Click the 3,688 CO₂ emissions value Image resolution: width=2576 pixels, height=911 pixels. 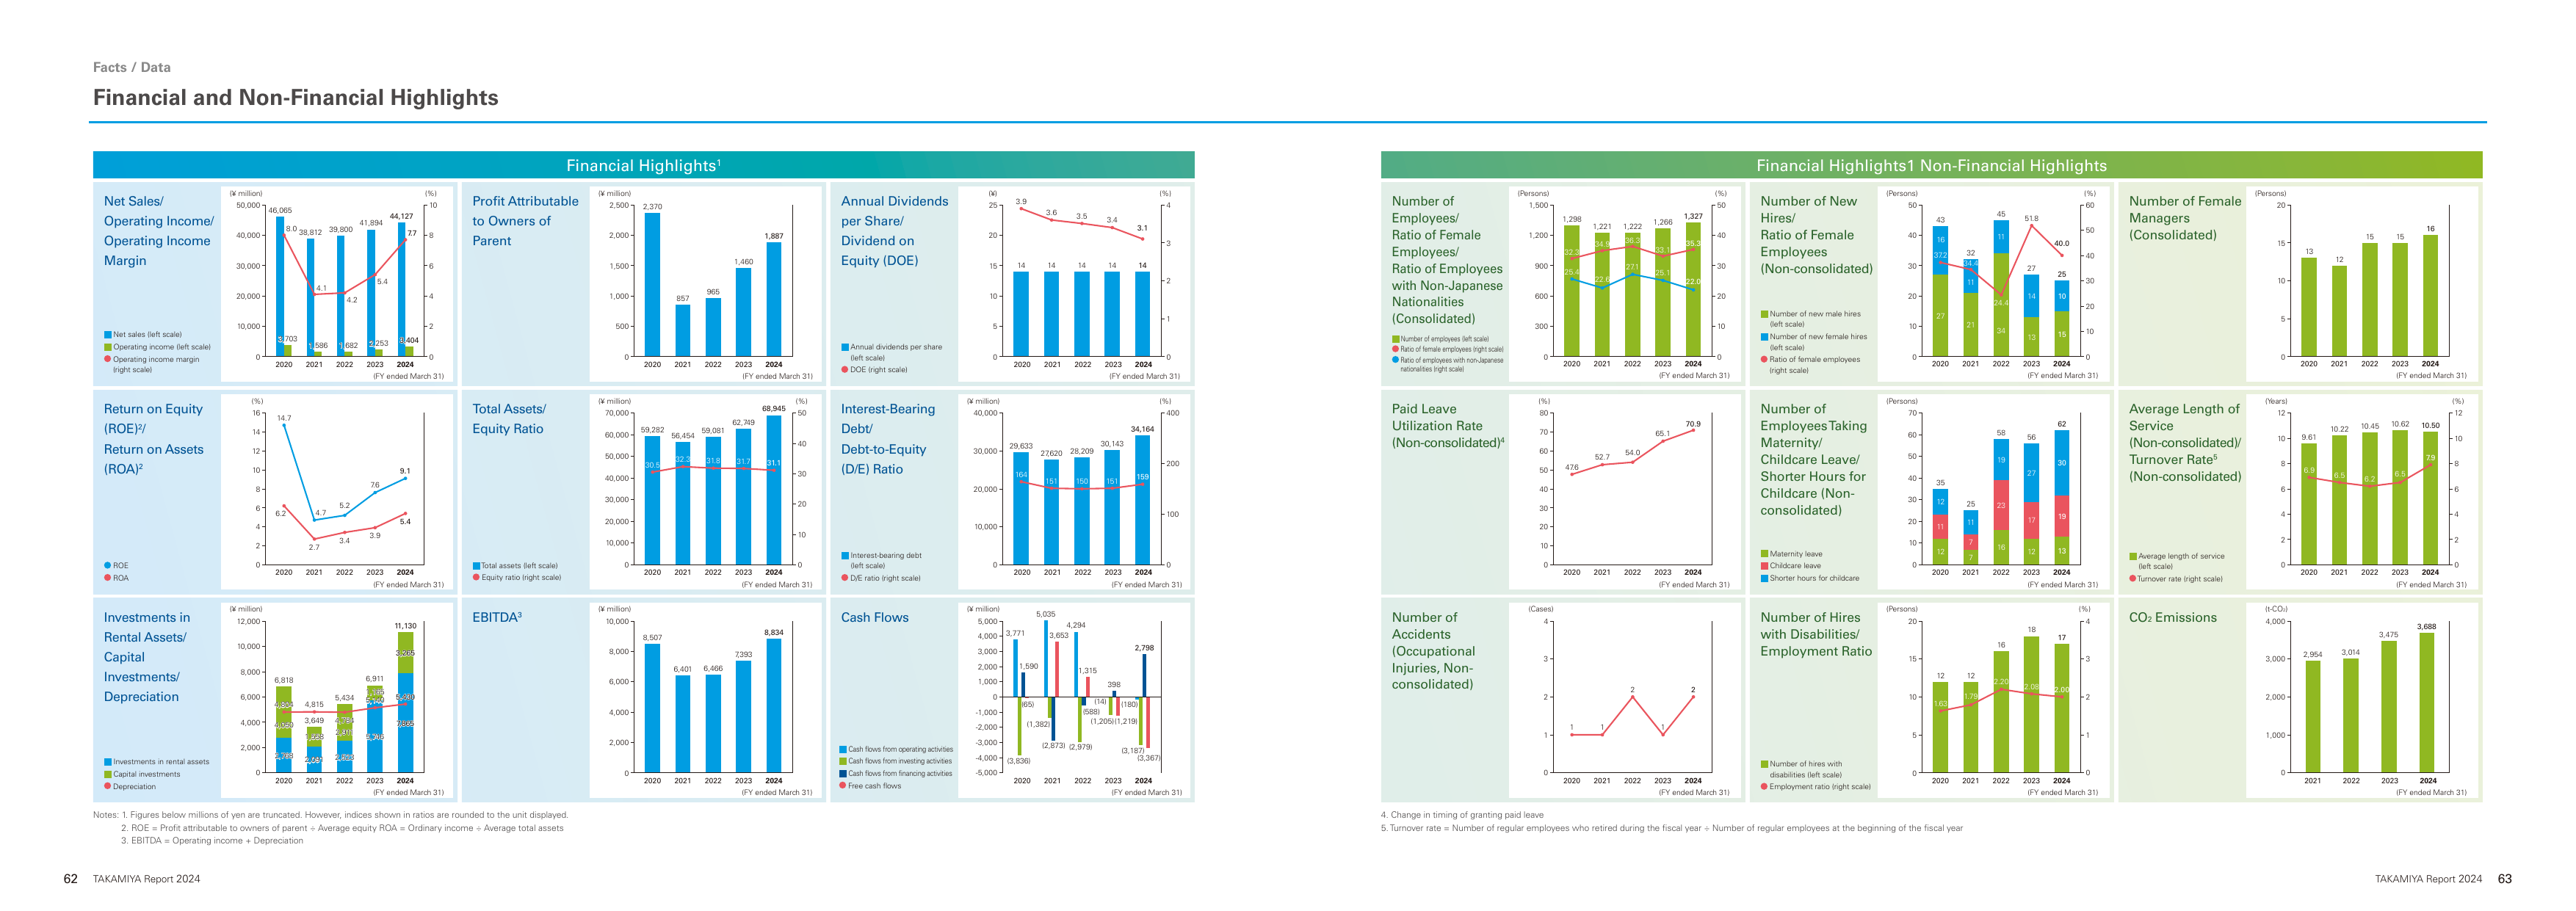tap(2427, 626)
